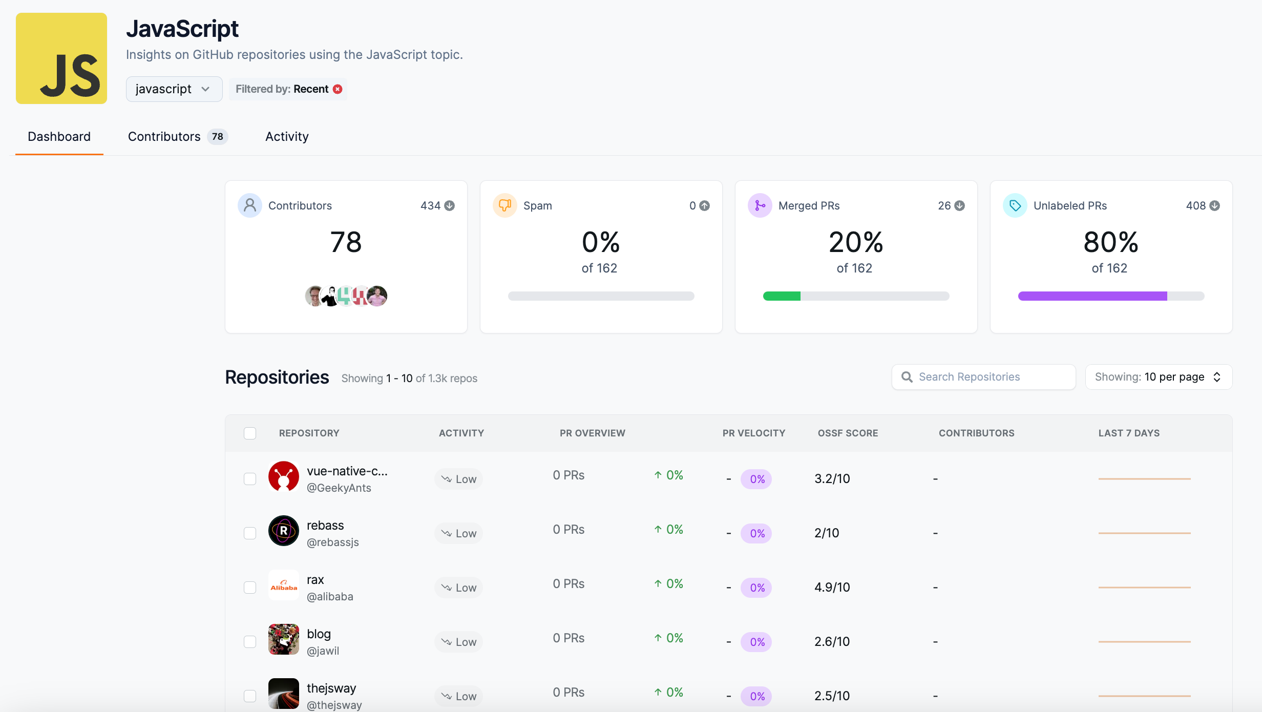Screen dimensions: 1262x712
Task: Click the OSSF SCORE column header
Action: 848,433
